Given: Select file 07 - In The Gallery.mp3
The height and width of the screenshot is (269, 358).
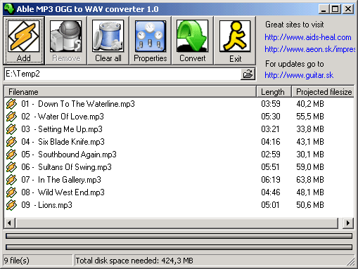Looking at the screenshot, I should pos(61,180).
